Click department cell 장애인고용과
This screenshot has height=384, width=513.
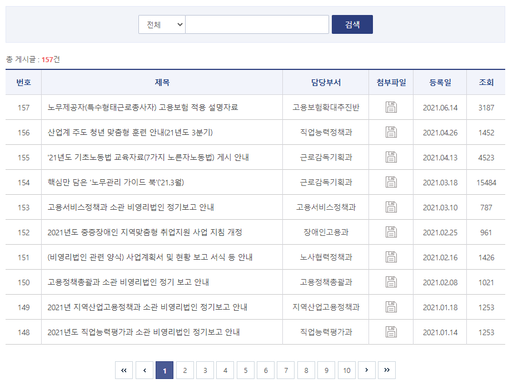coord(326,233)
